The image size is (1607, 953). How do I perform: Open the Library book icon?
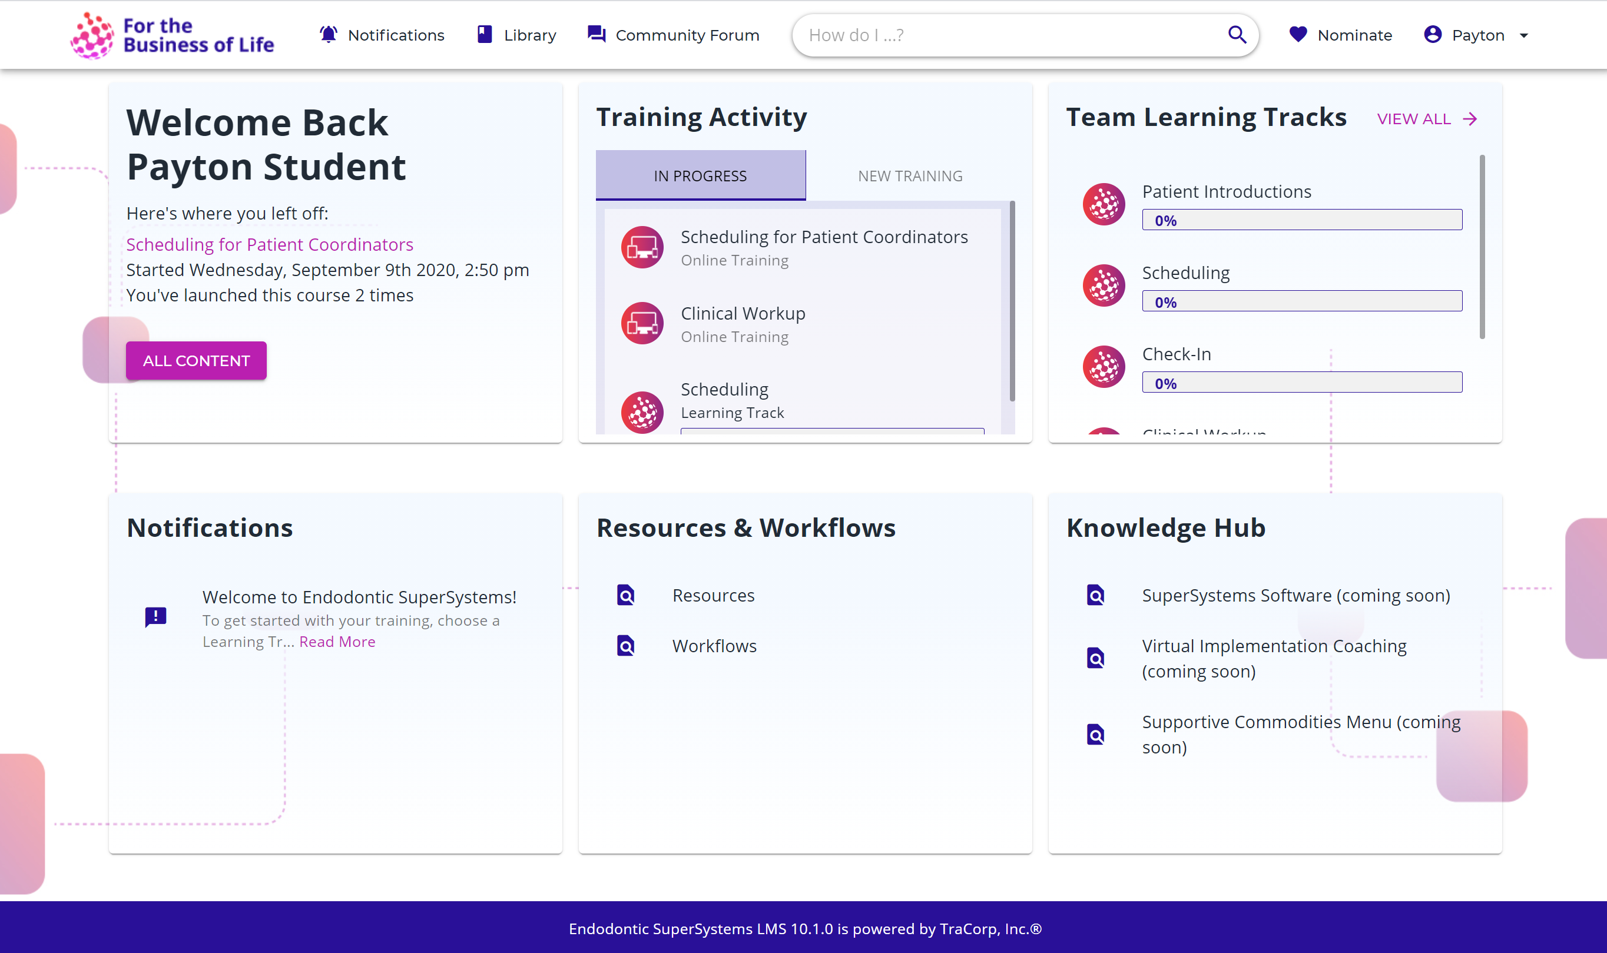click(484, 35)
